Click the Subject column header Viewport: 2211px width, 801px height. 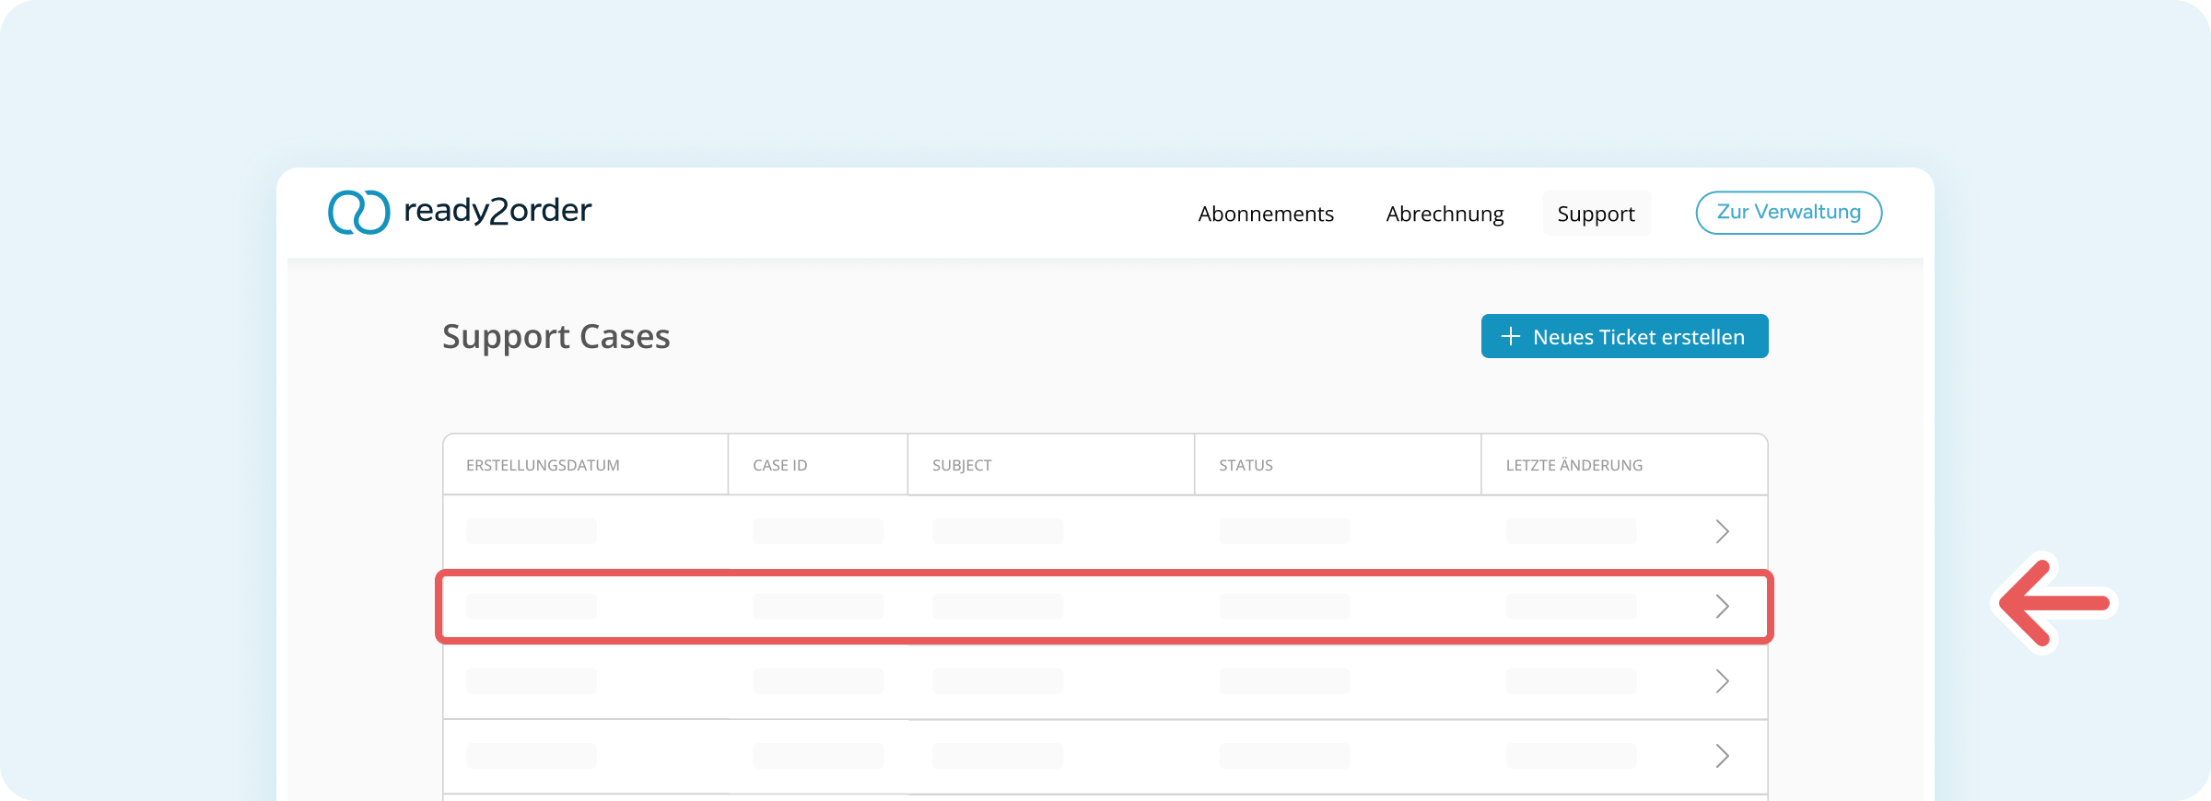pyautogui.click(x=962, y=465)
